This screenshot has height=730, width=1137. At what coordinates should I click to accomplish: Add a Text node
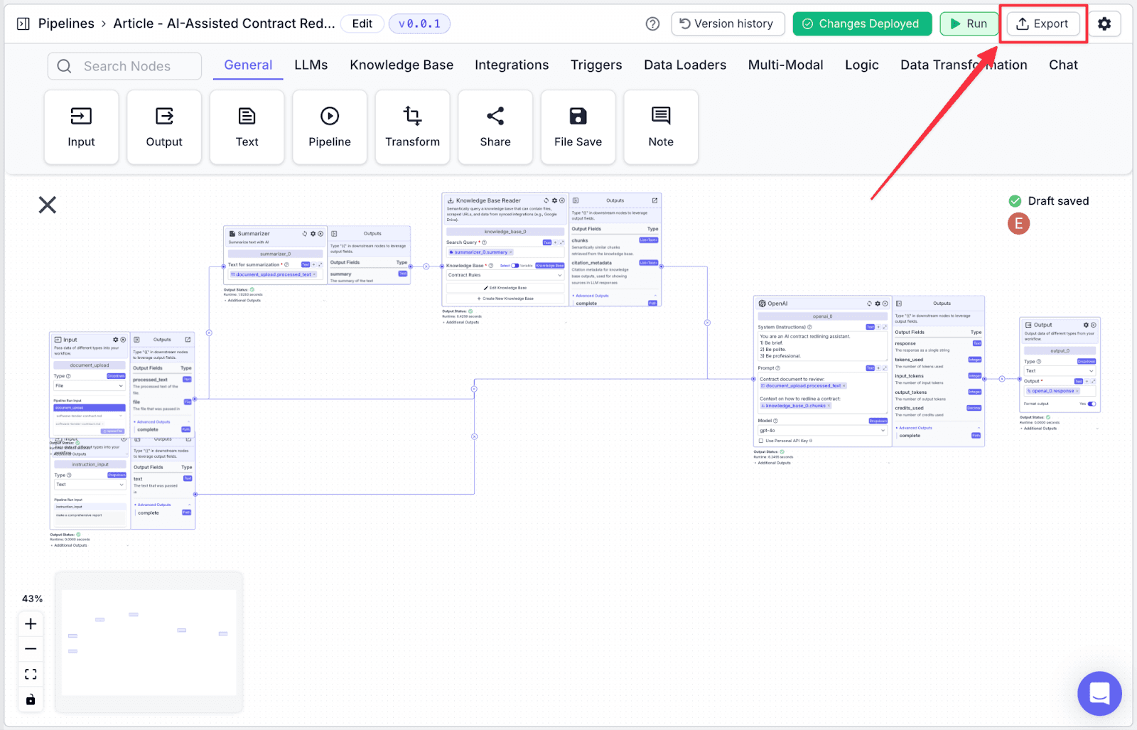(247, 127)
